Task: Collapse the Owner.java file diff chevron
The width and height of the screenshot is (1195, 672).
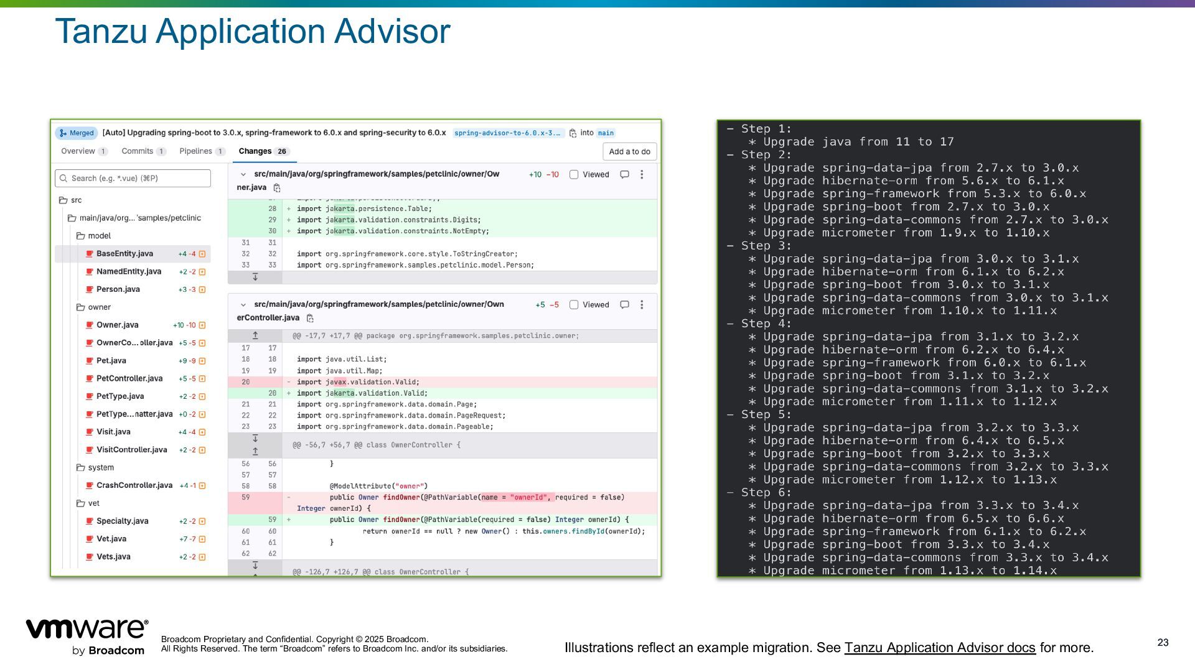Action: pyautogui.click(x=243, y=175)
